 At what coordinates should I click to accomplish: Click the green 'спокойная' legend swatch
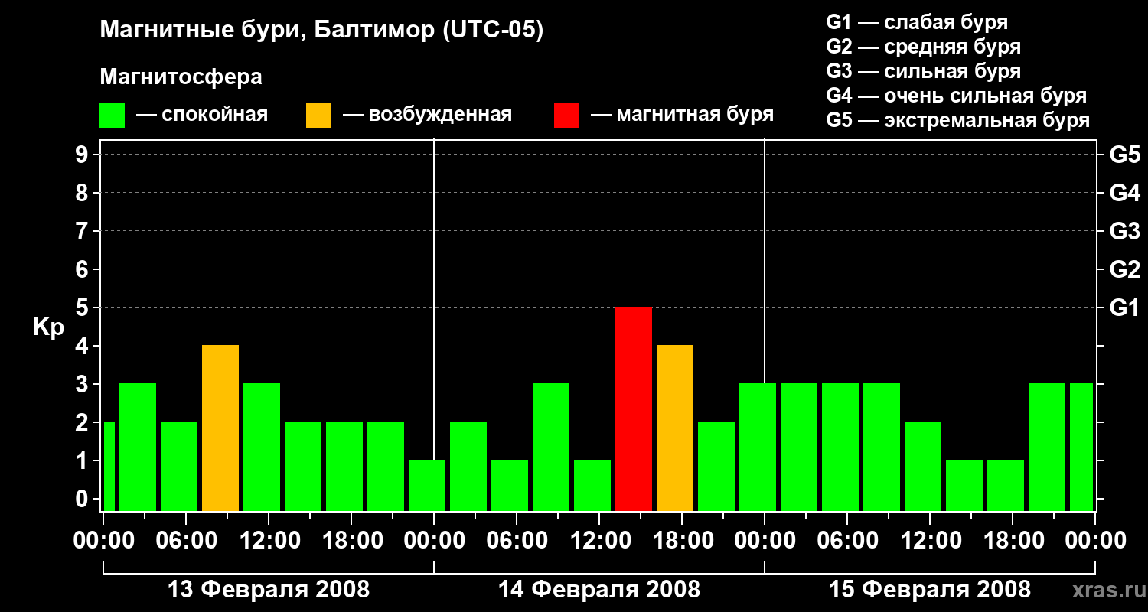(x=112, y=116)
